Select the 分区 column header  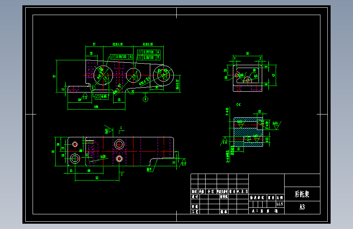coord(211,192)
